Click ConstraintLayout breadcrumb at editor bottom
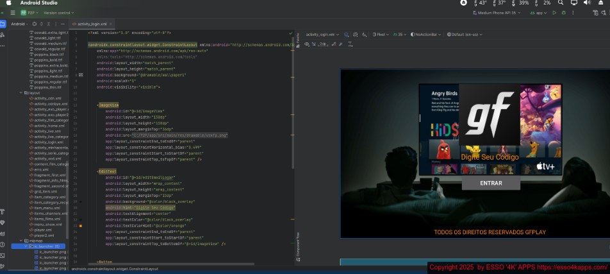Screen dimensions: 610x274 (115, 269)
